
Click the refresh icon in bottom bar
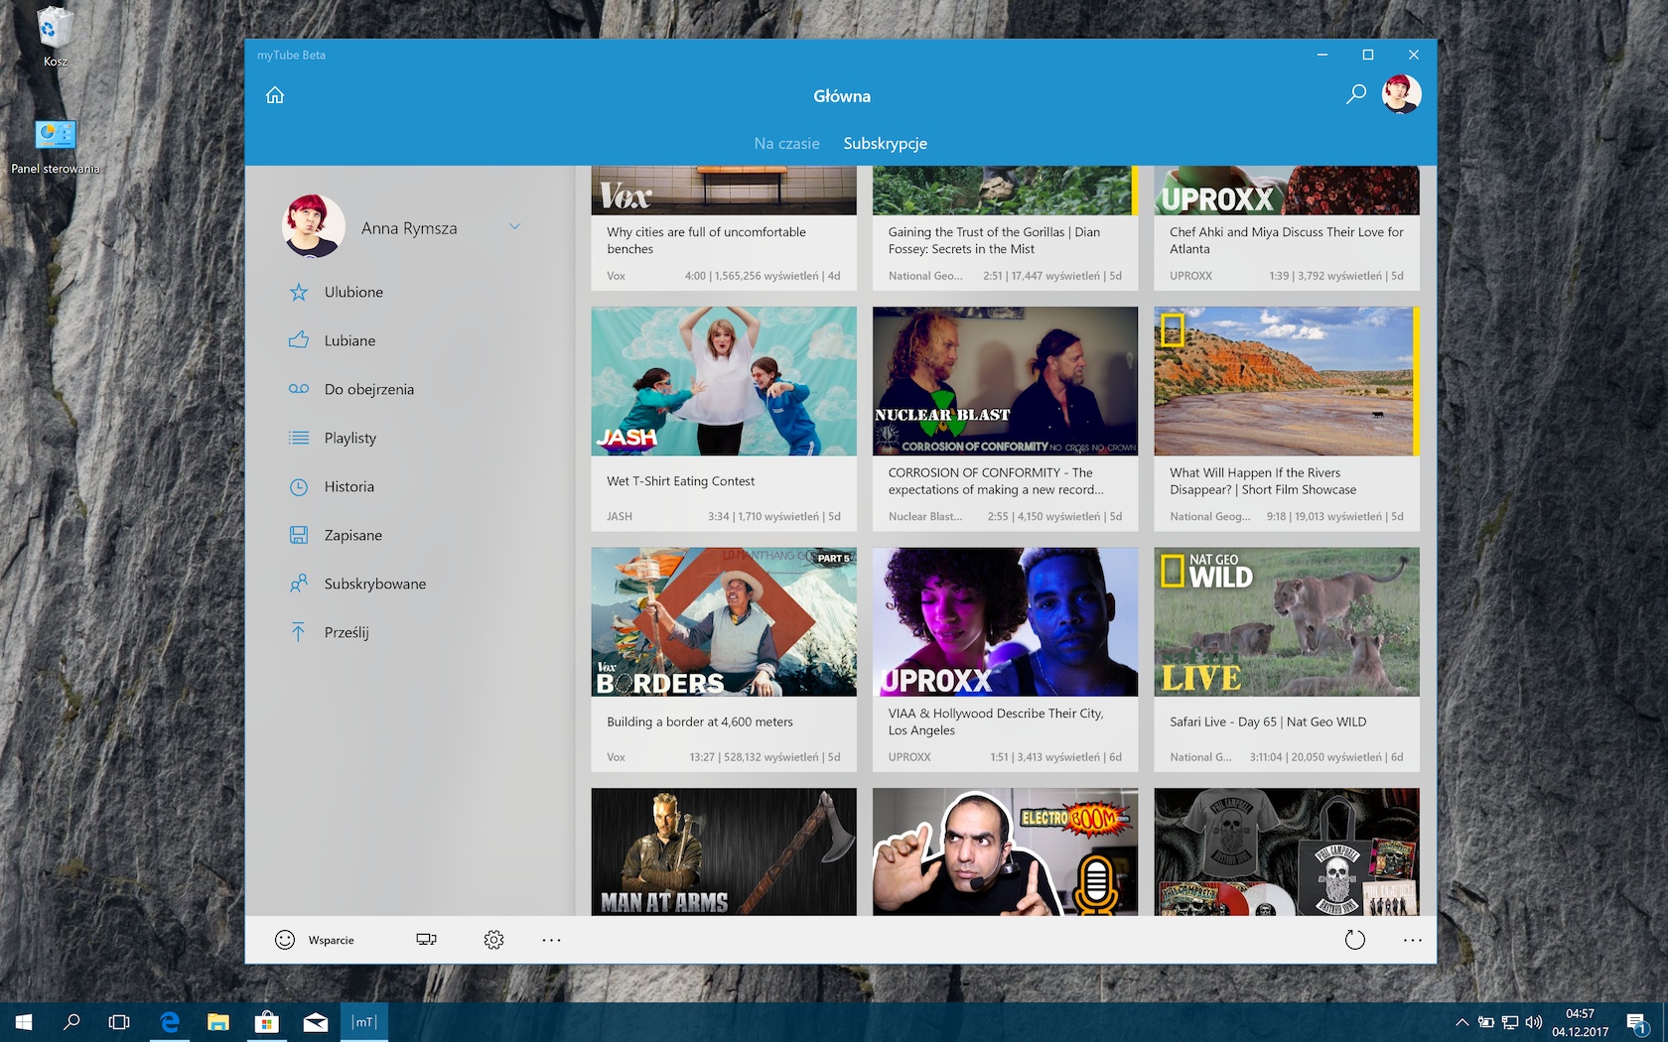(1354, 940)
